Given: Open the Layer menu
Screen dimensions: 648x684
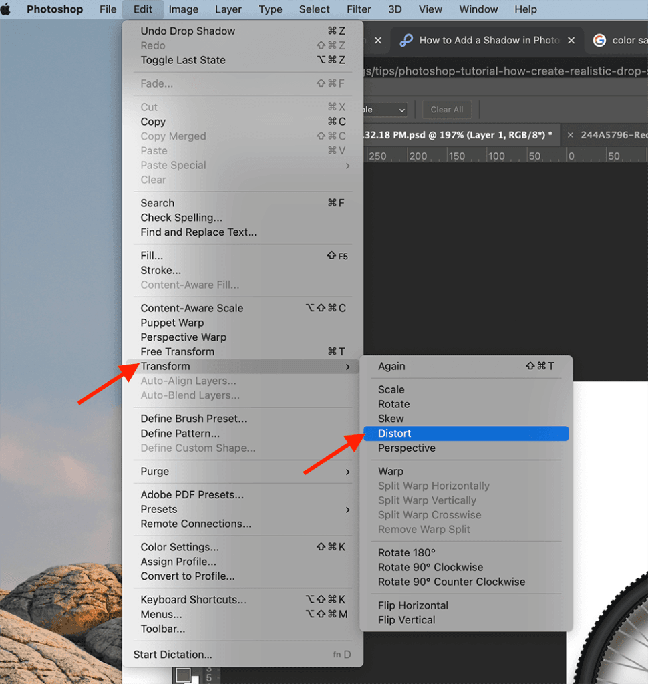Looking at the screenshot, I should (228, 9).
